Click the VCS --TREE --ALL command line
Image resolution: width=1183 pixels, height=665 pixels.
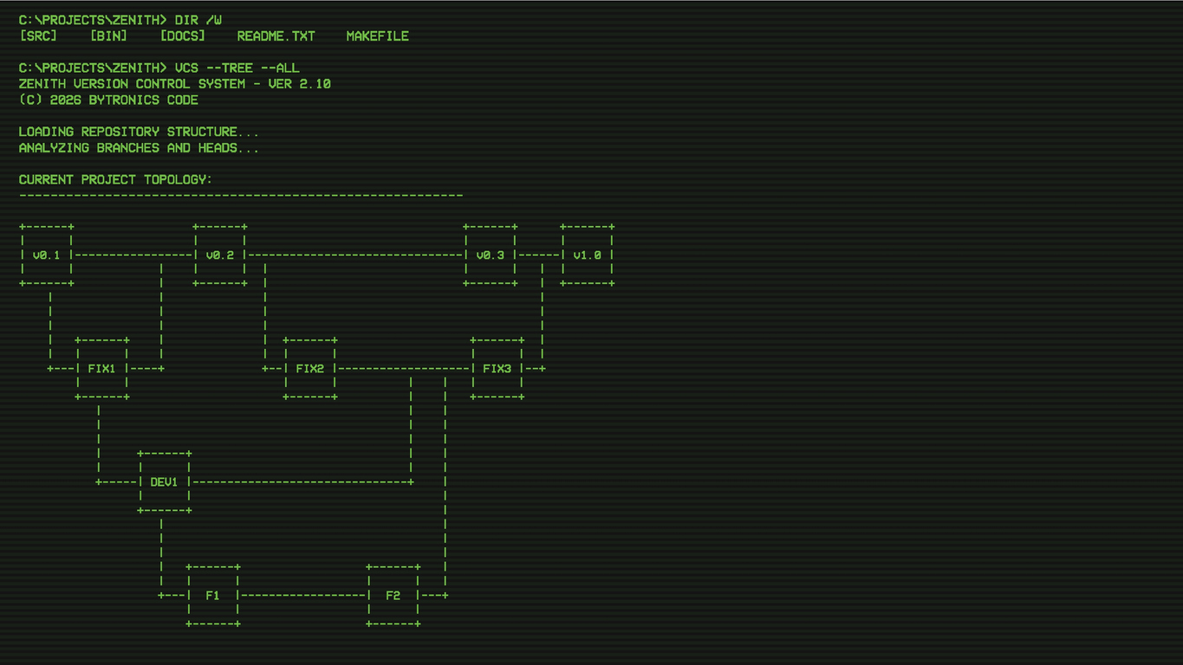159,68
